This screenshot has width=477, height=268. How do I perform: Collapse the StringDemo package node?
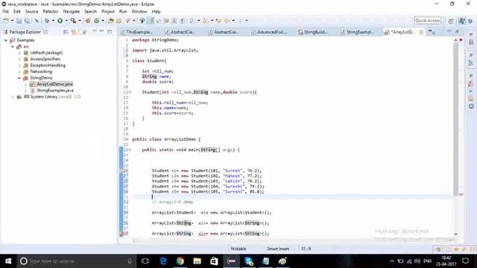pos(19,78)
